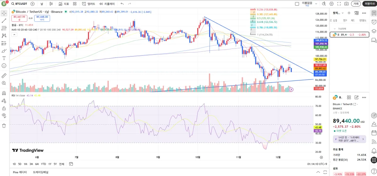Click the redo arrow

(130, 4)
